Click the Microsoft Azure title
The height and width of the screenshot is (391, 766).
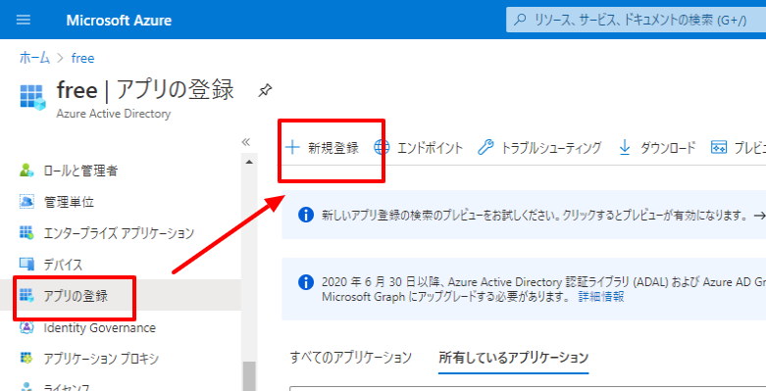tap(119, 21)
